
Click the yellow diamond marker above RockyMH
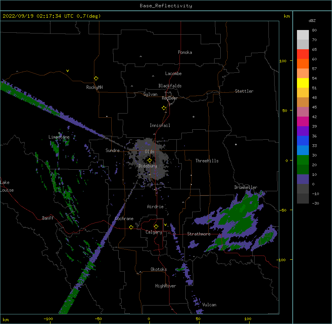(x=96, y=78)
